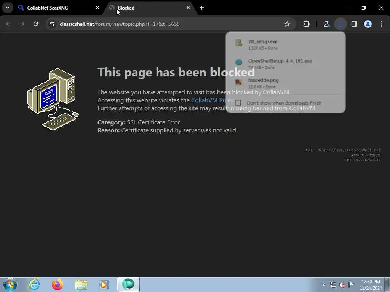Viewport: 390px width, 292px height.
Task: Open the taskbar clock showing 12:30 PM
Action: (x=370, y=285)
